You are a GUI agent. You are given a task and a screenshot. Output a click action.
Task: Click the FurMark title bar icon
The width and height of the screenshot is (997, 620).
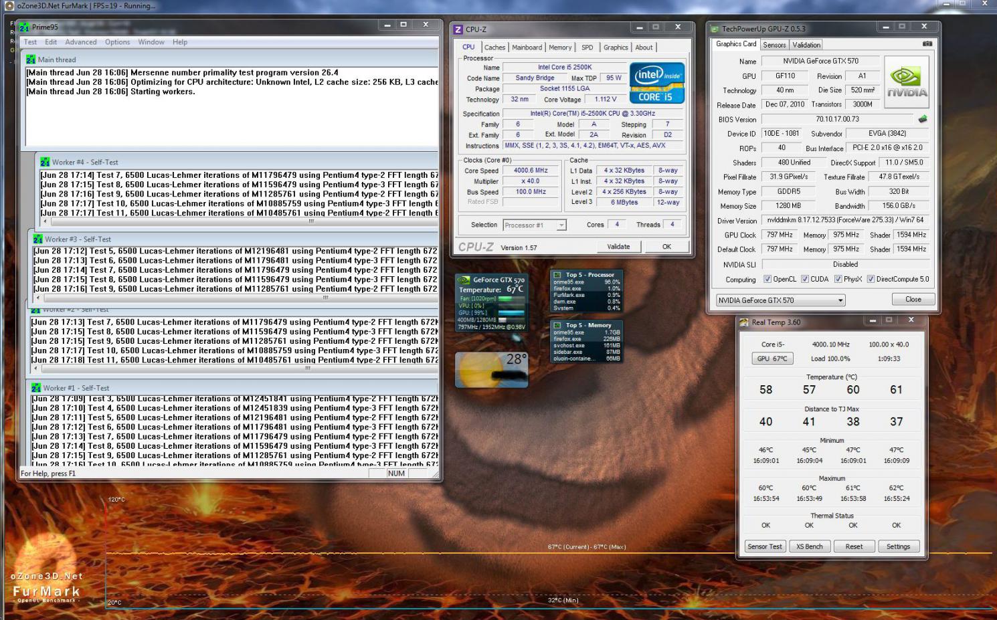9,6
